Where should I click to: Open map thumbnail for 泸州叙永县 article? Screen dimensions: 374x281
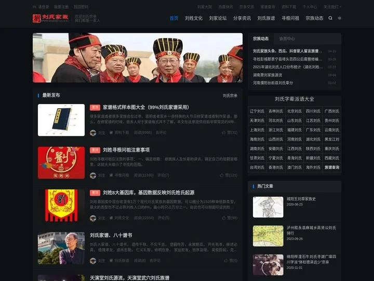268,236
